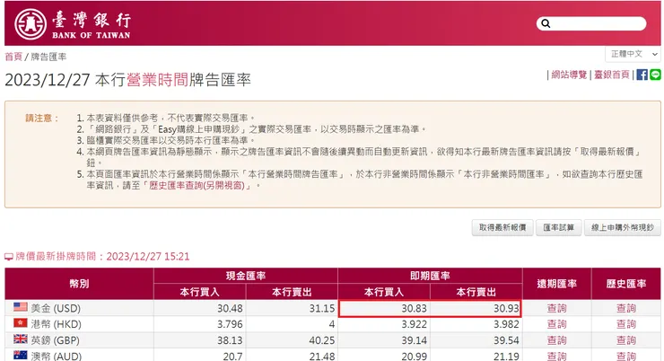Viewport: 664px width, 361px height.
Task: Click the 2023/12/27 15:21 timestamp
Action: coord(148,256)
